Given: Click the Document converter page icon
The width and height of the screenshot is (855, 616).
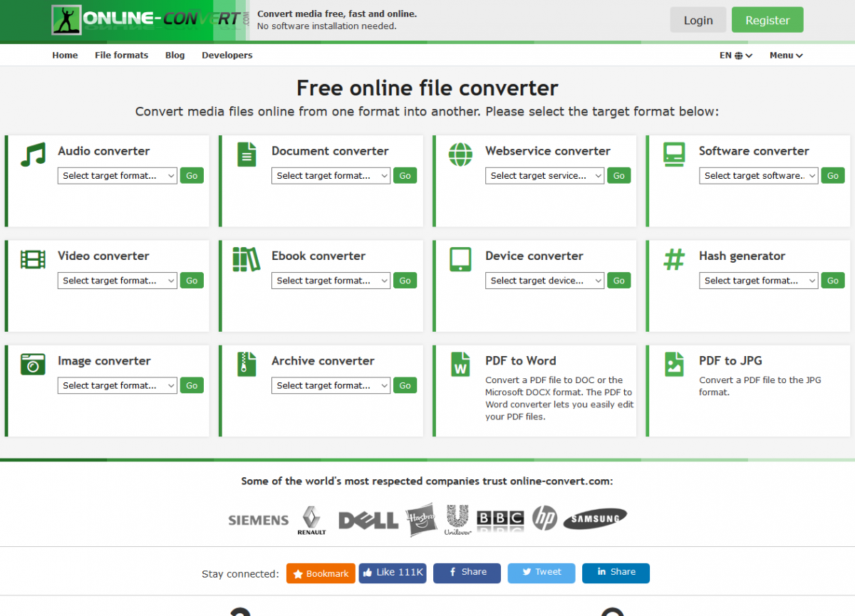Looking at the screenshot, I should [247, 155].
